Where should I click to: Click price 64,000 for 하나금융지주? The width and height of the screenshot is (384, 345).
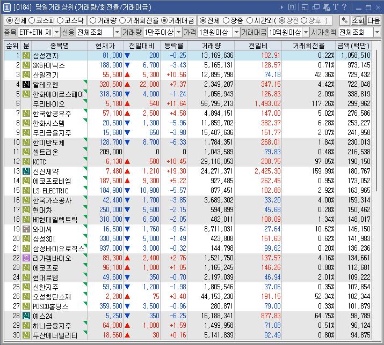click(x=112, y=326)
